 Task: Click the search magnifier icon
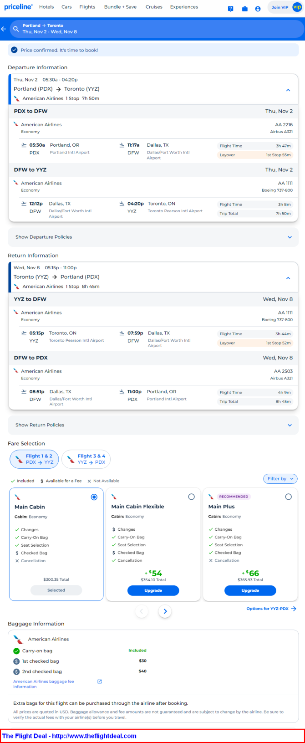[16, 29]
